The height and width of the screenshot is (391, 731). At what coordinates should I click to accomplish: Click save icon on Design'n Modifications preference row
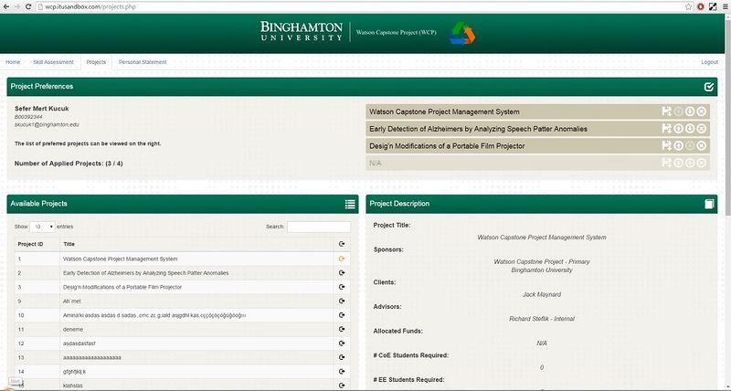point(667,146)
